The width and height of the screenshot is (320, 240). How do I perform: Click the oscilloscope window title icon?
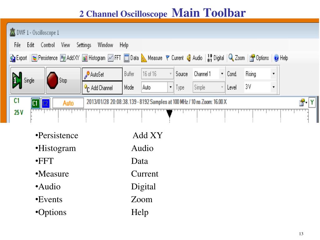(12, 32)
